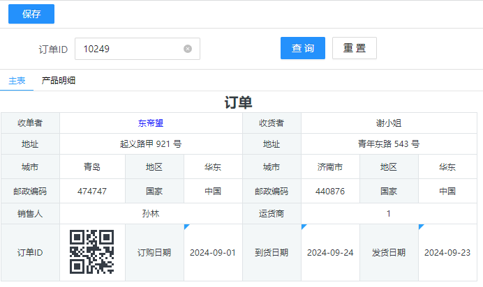Click the consignee 谢小姐 cell

(389, 123)
